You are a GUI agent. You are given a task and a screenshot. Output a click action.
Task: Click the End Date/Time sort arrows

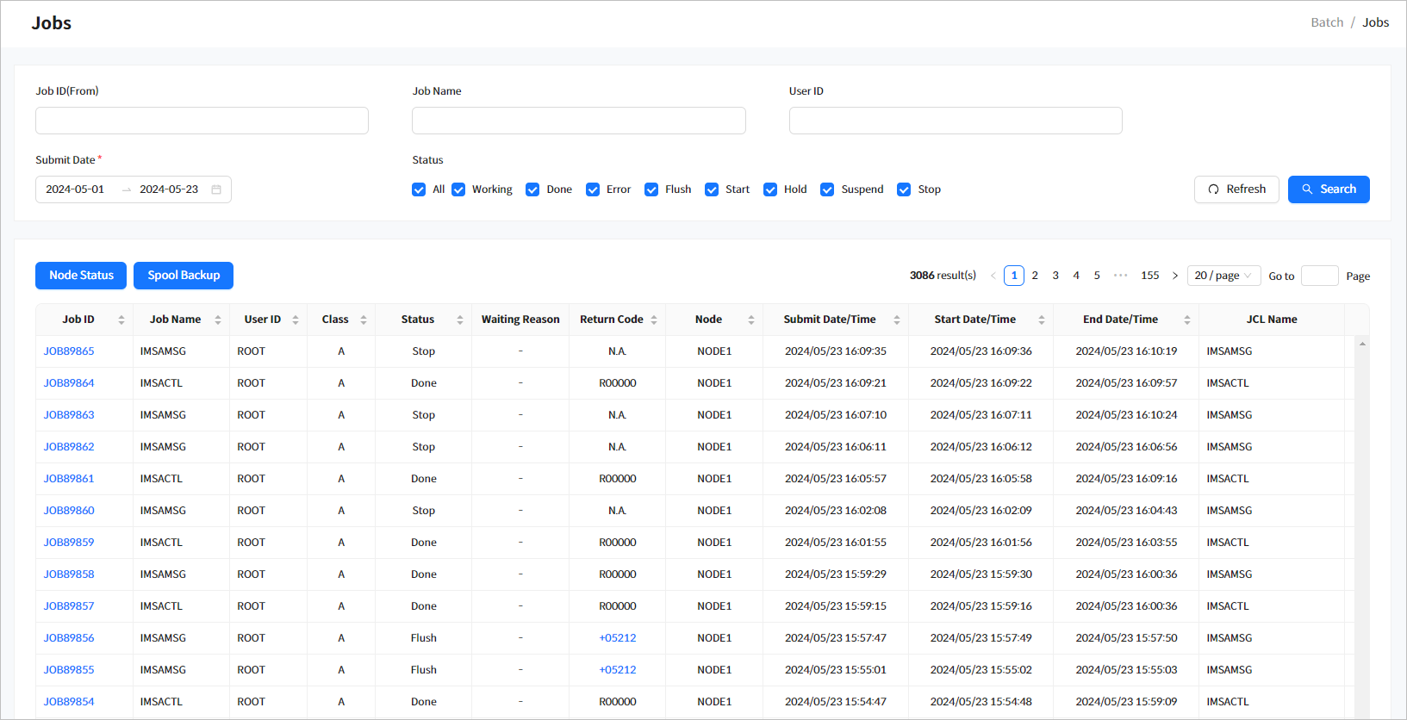pyautogui.click(x=1186, y=320)
